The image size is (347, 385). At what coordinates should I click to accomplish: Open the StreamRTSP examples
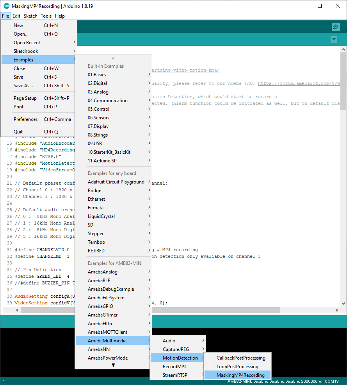tap(178, 375)
